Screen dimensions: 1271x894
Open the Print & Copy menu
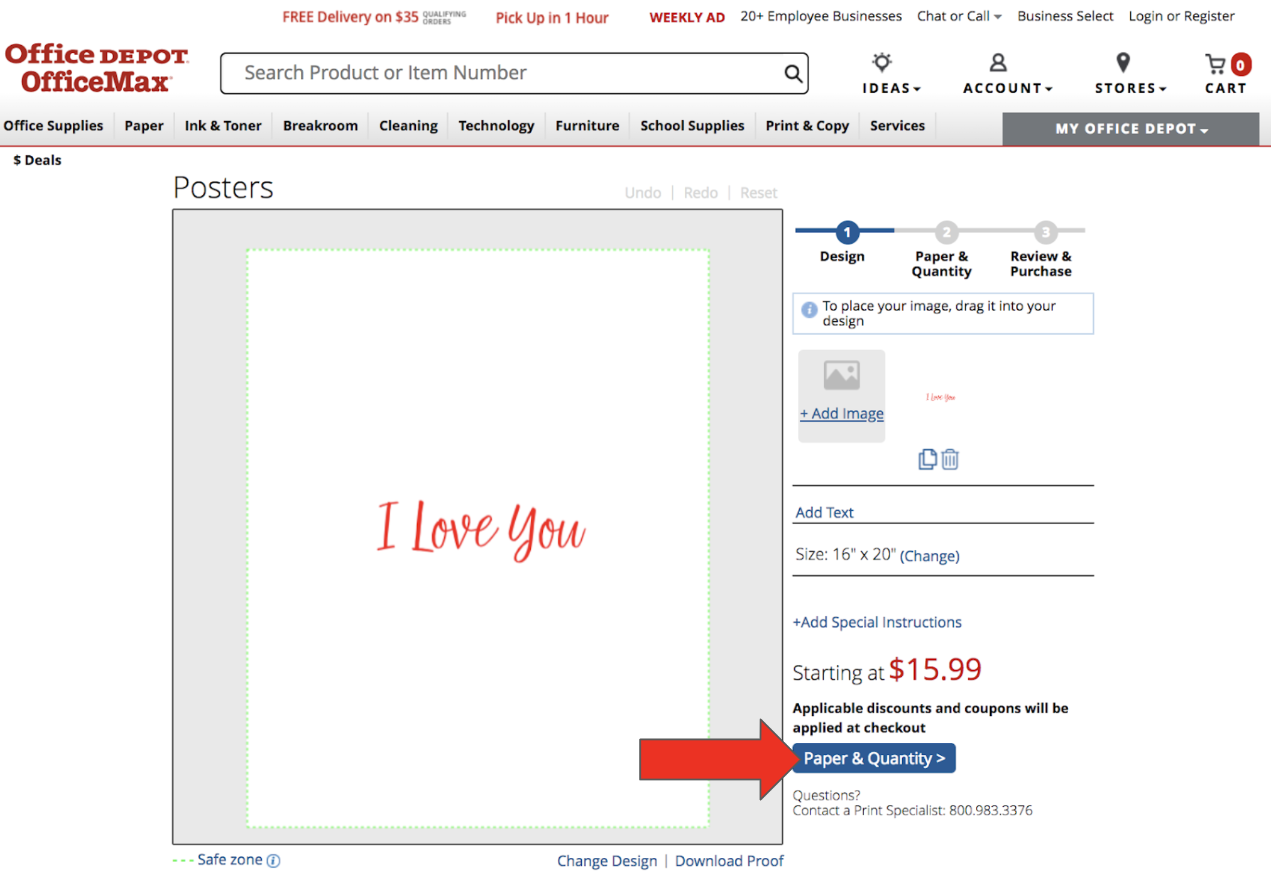pos(806,126)
